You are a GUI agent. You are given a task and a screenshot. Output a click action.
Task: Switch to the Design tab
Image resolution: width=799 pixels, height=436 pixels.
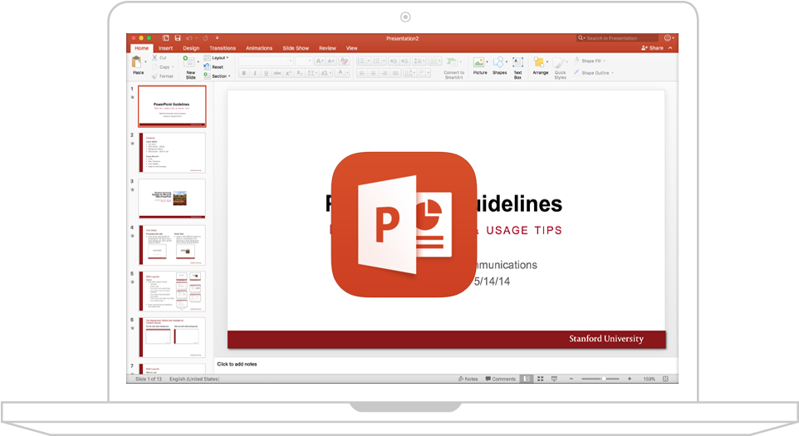pyautogui.click(x=191, y=48)
